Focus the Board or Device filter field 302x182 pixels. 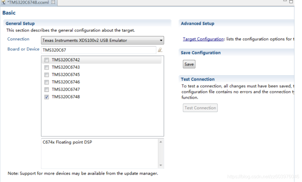(98, 50)
